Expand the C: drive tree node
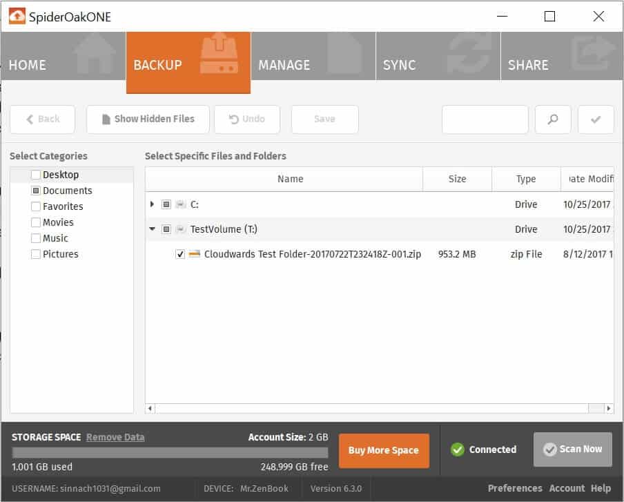Image resolution: width=624 pixels, height=502 pixels. [152, 204]
